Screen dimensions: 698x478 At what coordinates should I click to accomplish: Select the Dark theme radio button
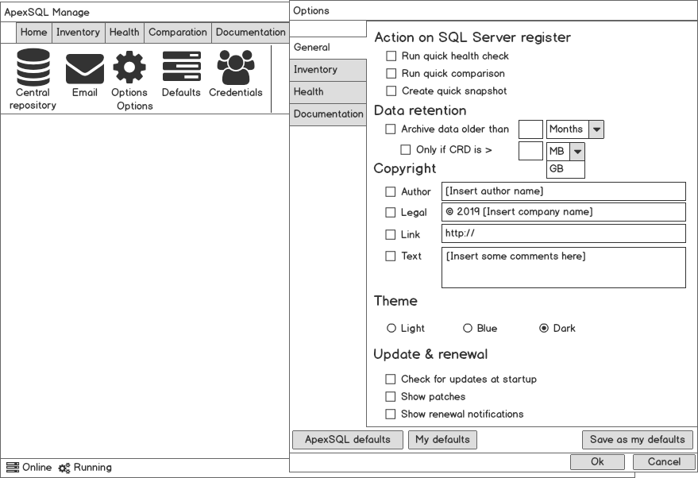(544, 329)
